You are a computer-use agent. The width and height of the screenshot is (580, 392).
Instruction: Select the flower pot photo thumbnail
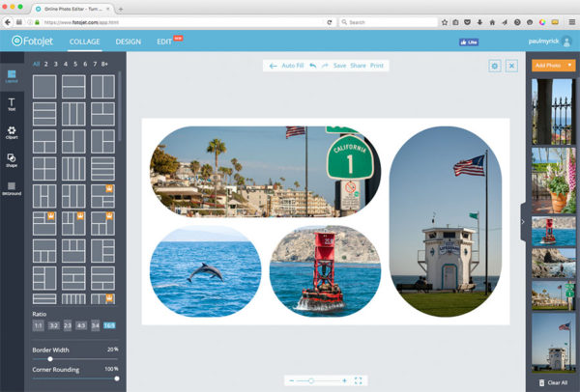(553, 181)
